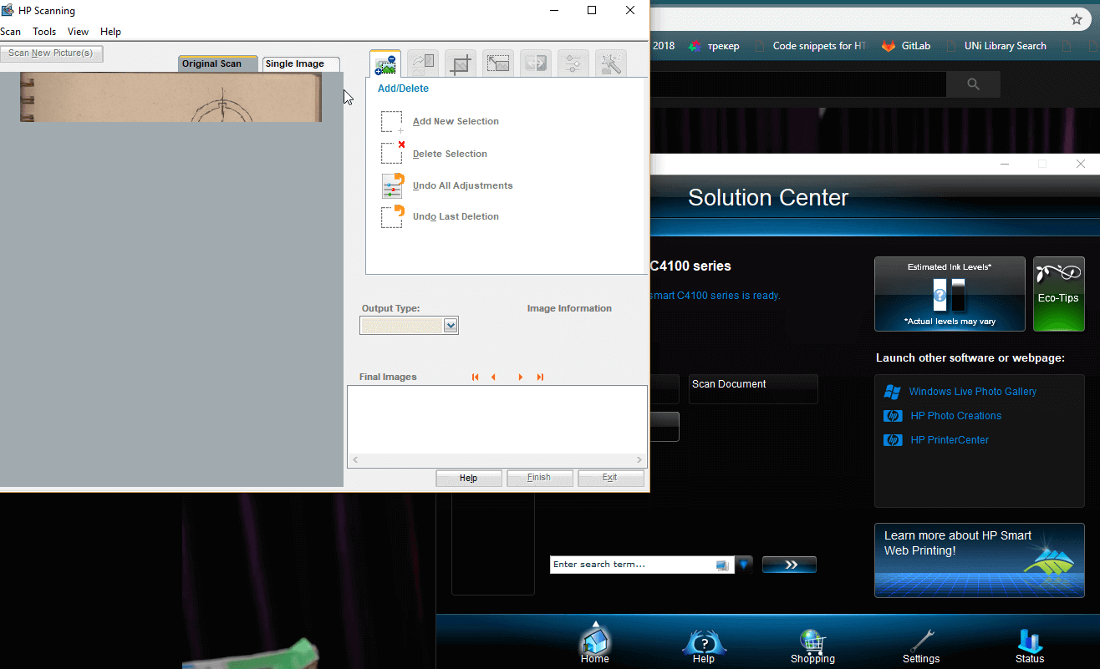The height and width of the screenshot is (669, 1100).
Task: Open the Resize image tool tab
Action: click(498, 64)
